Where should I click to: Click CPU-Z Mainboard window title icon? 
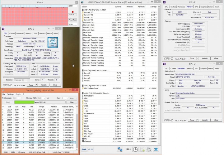164,64
